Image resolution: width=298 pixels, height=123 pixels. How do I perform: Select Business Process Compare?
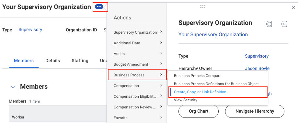point(198,76)
